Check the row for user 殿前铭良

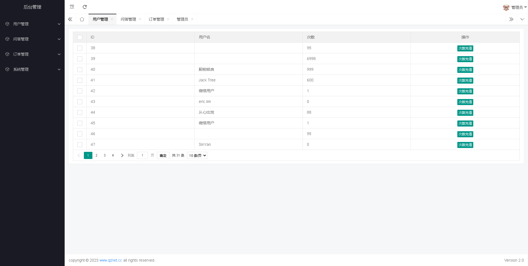coord(80,70)
